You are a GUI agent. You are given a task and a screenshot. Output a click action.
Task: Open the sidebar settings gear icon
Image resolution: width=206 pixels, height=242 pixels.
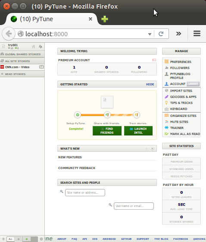tap(41, 239)
